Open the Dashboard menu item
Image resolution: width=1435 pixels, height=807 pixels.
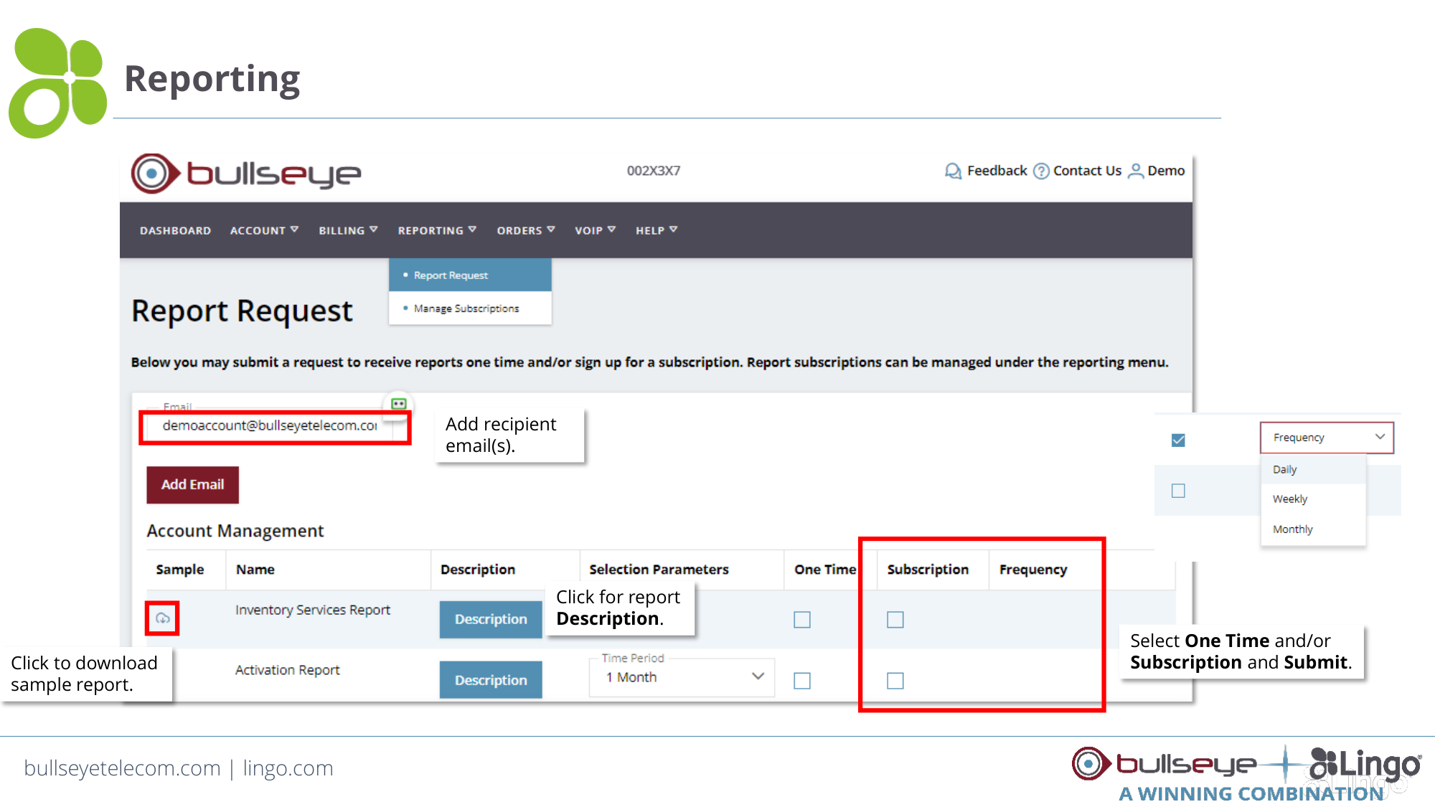click(x=175, y=230)
